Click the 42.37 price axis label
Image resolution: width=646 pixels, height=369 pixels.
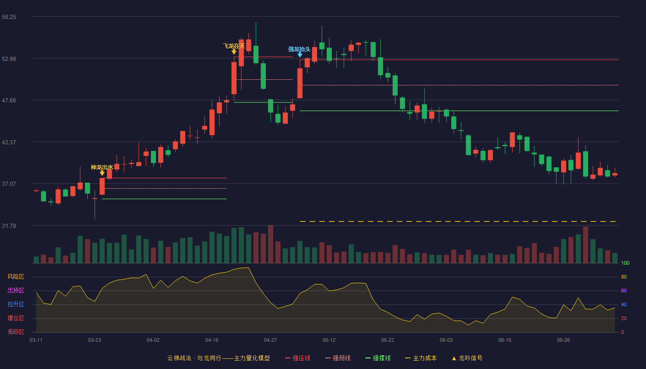point(9,142)
